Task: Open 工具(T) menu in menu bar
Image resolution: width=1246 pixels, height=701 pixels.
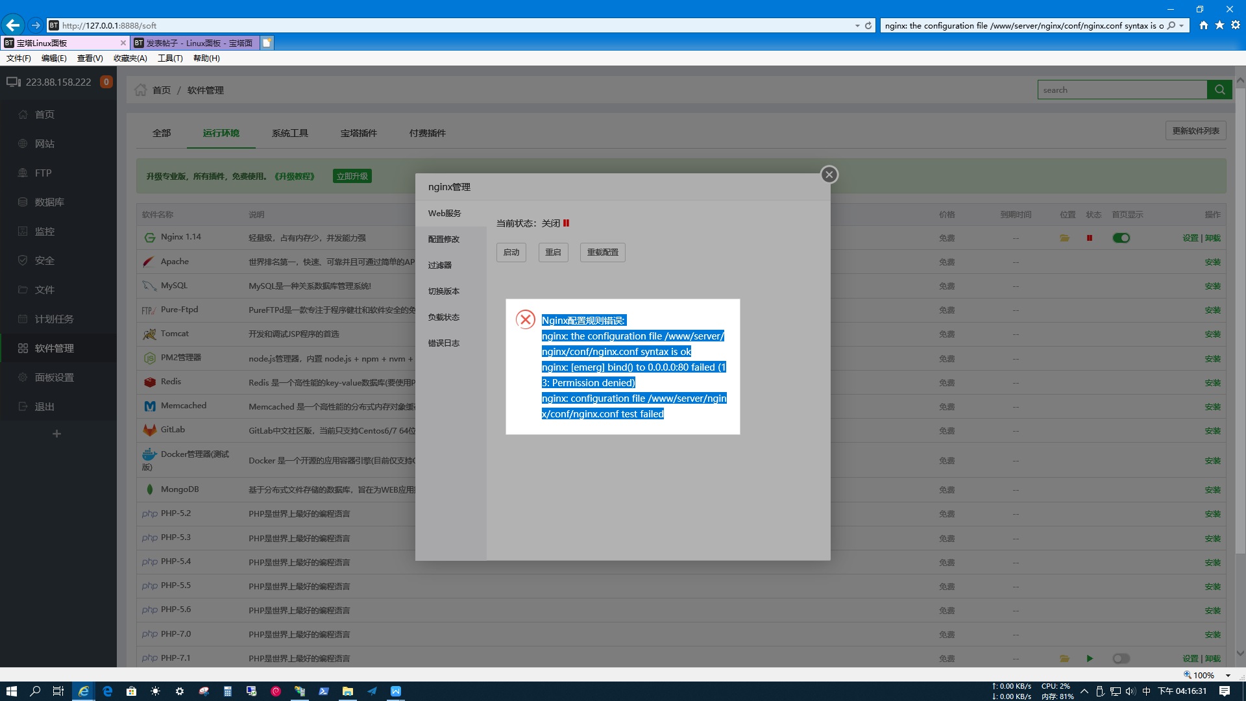Action: [169, 58]
